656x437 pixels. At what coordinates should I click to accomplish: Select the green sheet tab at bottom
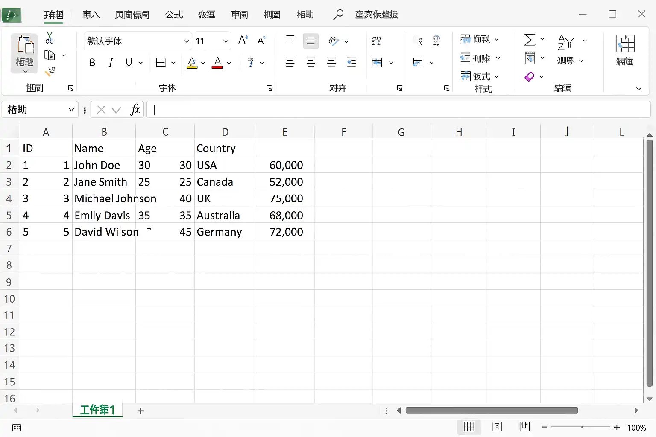97,410
